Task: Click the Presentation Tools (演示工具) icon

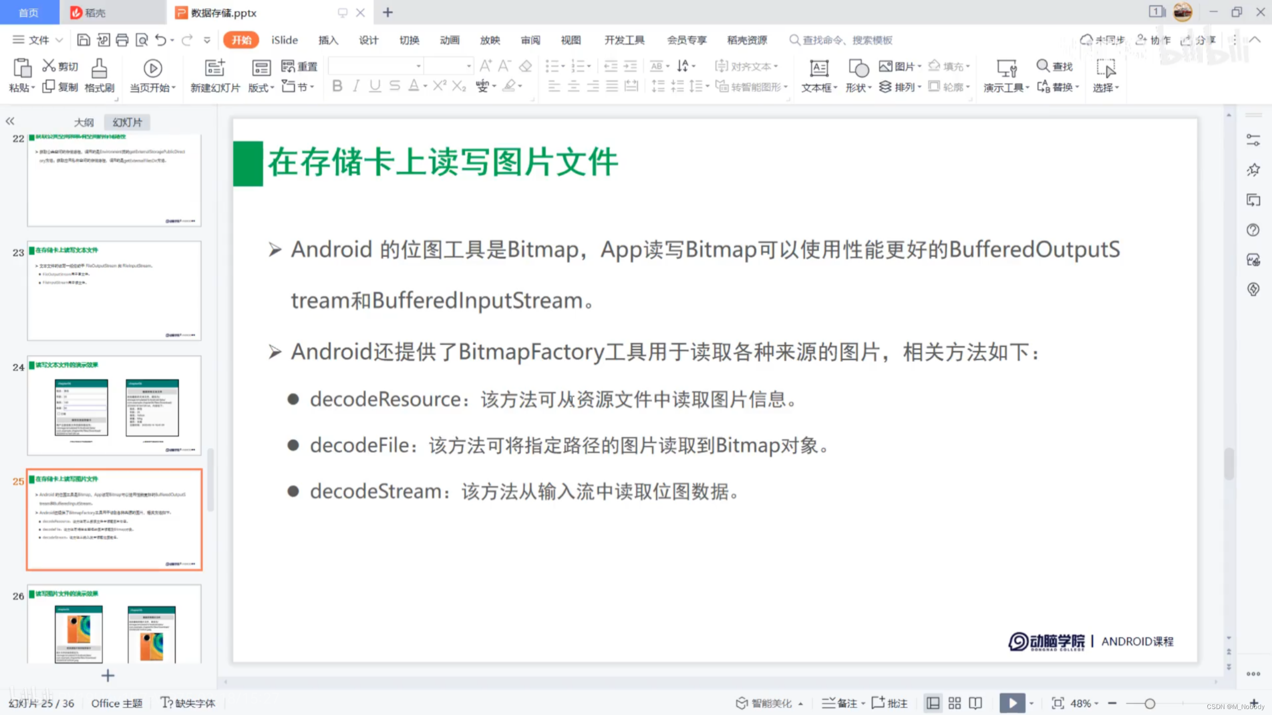Action: [1006, 69]
